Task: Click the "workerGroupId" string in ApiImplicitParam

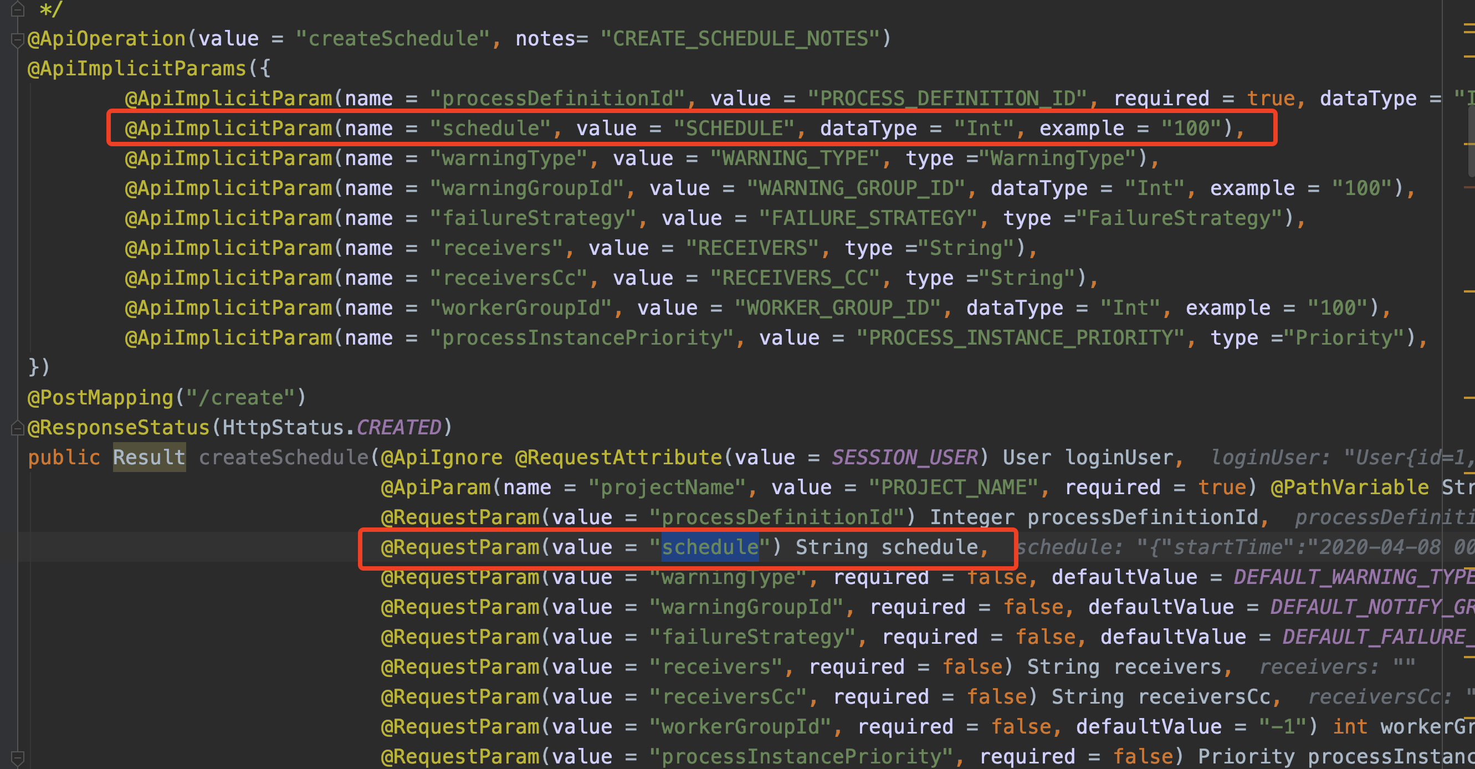Action: click(x=521, y=308)
